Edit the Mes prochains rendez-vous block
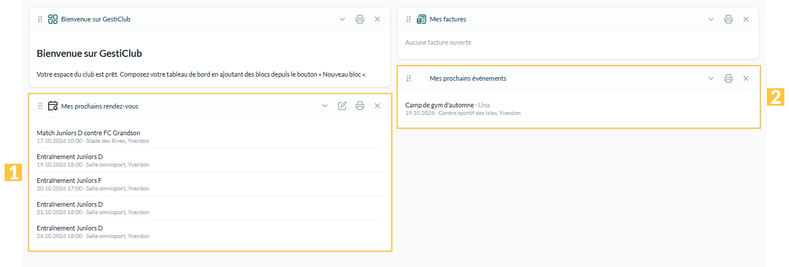789x267 pixels. (342, 106)
